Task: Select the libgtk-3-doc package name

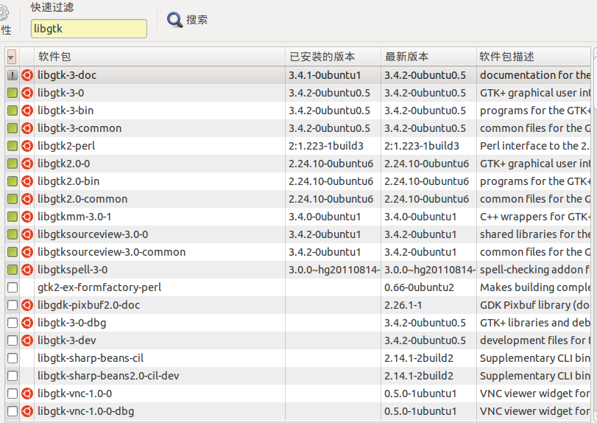Action: (x=67, y=75)
